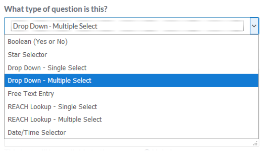Pick REACH Lookup - Multiple Select

(x=55, y=120)
